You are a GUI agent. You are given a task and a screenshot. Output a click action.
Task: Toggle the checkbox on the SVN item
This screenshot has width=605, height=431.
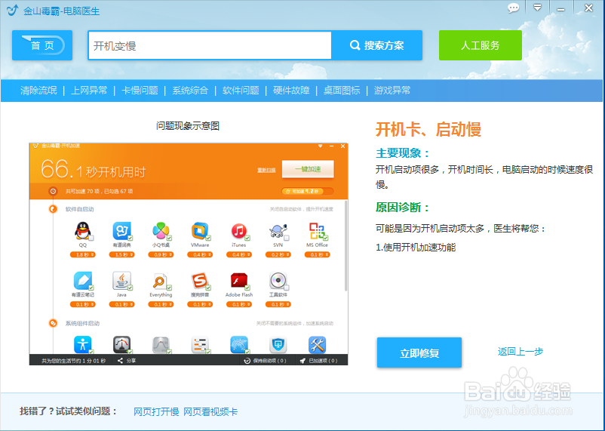click(x=287, y=238)
